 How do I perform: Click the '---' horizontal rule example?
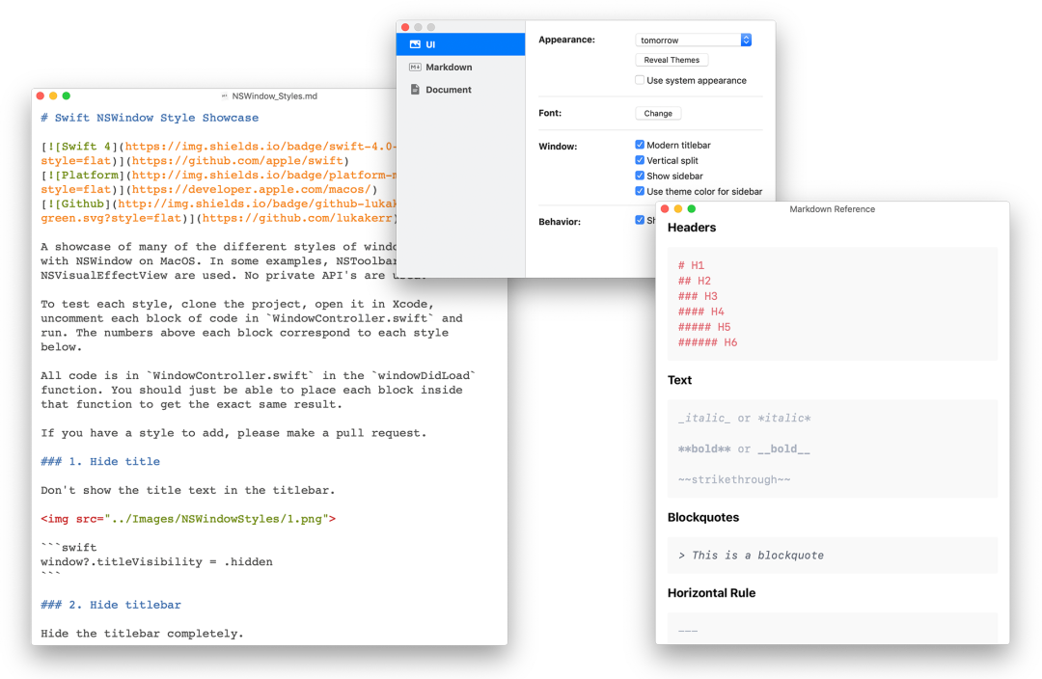688,631
